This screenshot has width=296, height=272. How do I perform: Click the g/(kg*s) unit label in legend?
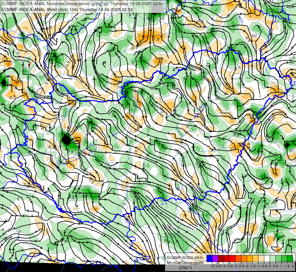point(185,267)
